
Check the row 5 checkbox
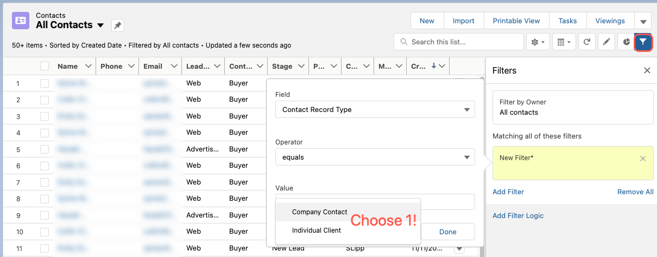(45, 149)
